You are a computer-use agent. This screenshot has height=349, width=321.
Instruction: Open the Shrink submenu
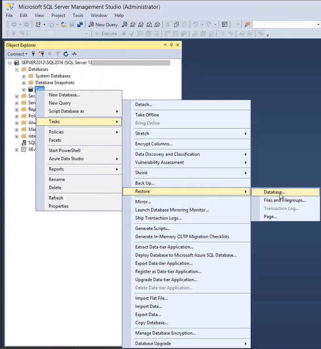[186, 173]
